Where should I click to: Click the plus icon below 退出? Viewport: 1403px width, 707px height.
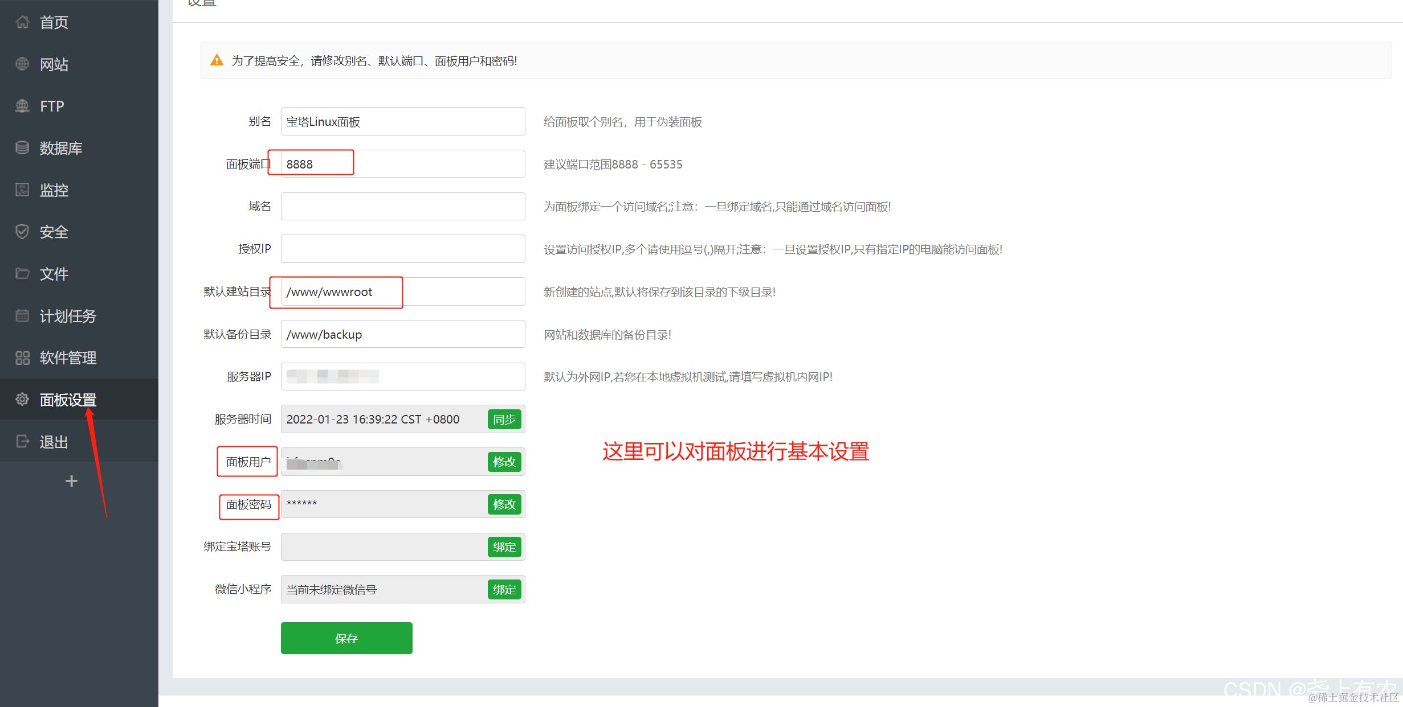[x=71, y=481]
